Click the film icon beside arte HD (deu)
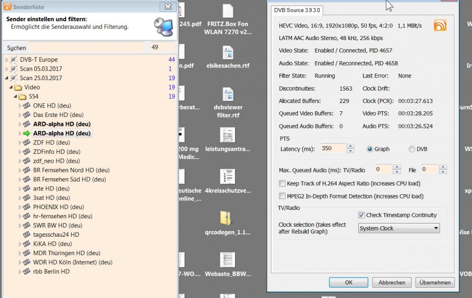This screenshot has height=298, width=472. [x=27, y=189]
